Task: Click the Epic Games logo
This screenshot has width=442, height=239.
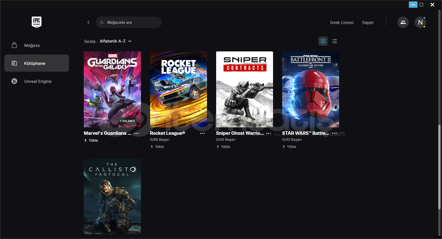Action: pos(37,22)
